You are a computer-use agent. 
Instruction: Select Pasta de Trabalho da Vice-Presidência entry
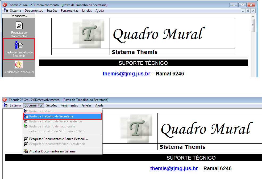62,121
